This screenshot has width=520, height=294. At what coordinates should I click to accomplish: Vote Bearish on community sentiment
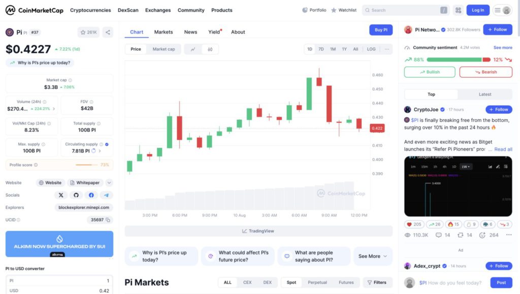(485, 72)
